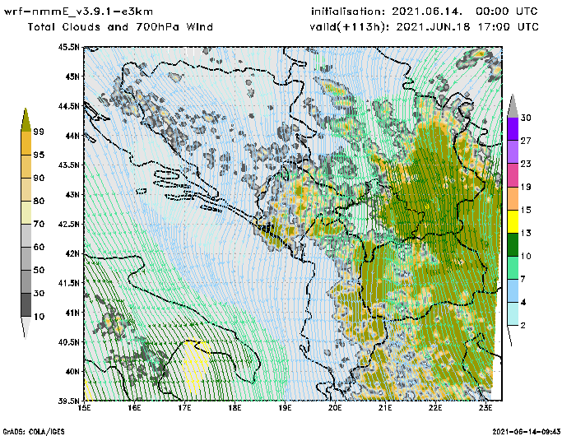576x436 pixels.
Task: Click the 70–80 pale yellow cloud swatch
Action: point(26,212)
